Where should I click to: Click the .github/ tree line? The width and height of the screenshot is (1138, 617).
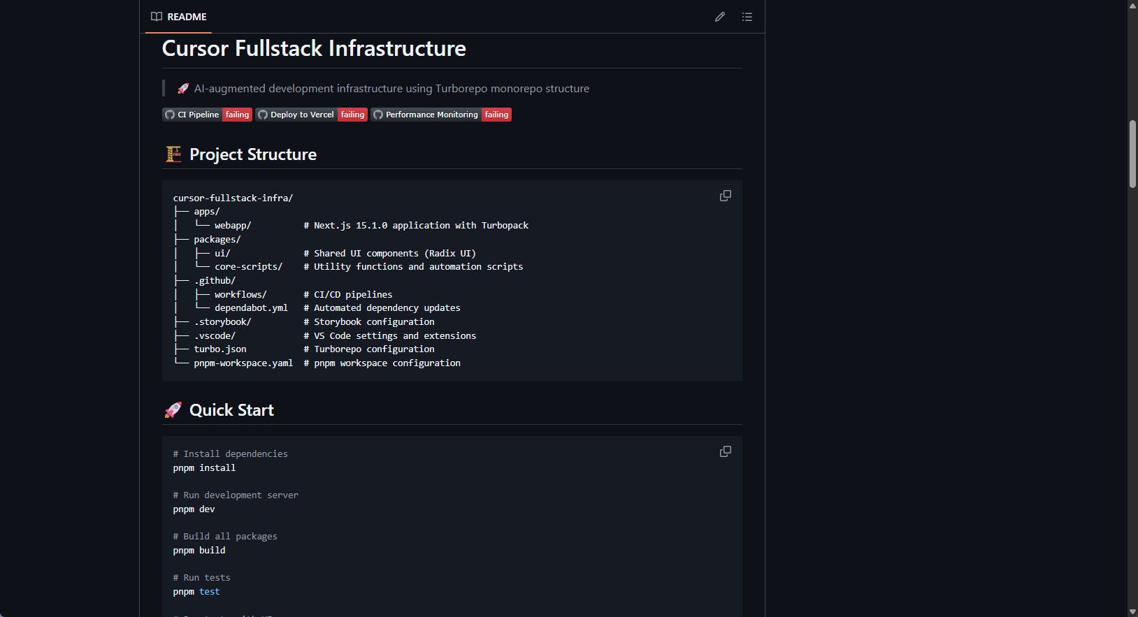[215, 281]
